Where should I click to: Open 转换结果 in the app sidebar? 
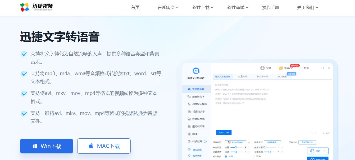click(x=197, y=142)
